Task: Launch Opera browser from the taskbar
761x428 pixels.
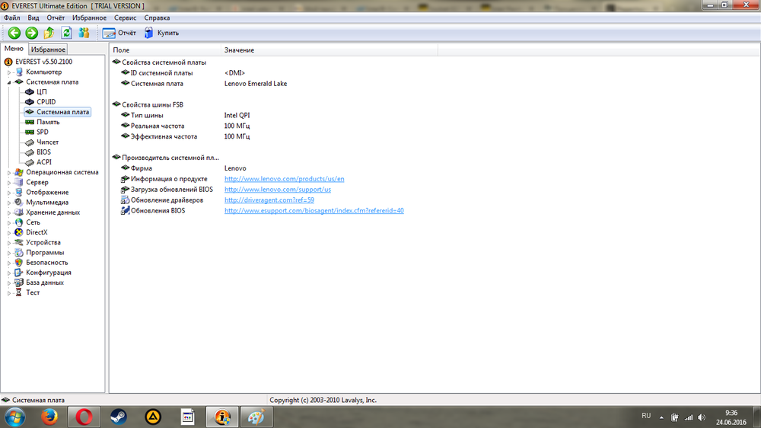Action: (84, 417)
